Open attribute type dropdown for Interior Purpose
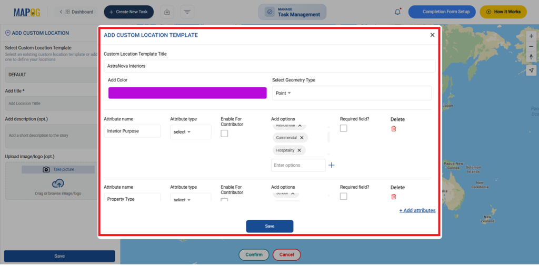 (x=191, y=132)
